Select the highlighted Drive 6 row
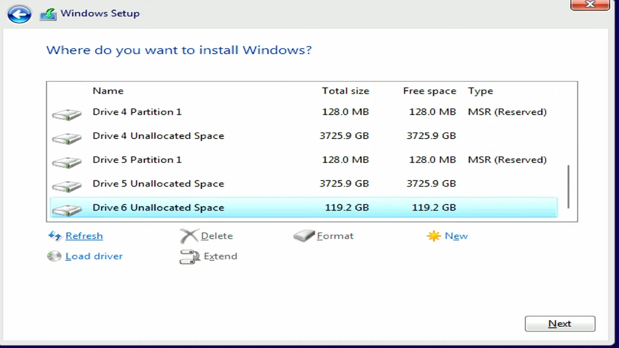Image resolution: width=619 pixels, height=348 pixels. 234,207
